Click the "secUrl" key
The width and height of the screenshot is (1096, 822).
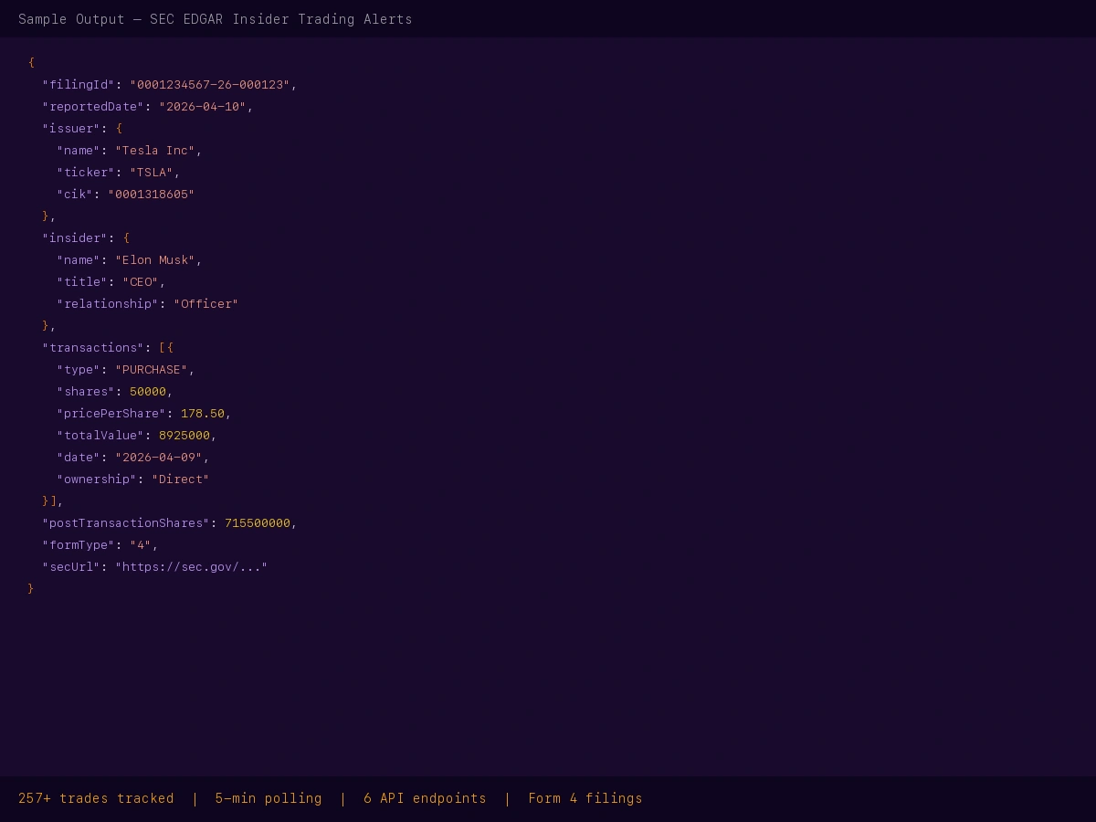coord(71,567)
